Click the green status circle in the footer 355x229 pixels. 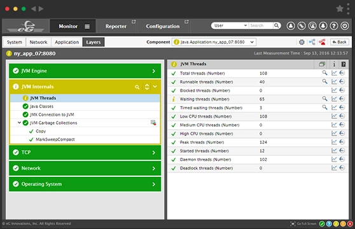coord(322,224)
